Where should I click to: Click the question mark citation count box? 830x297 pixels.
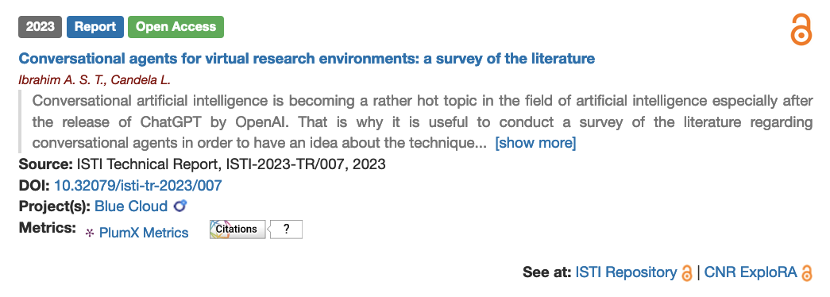286,229
